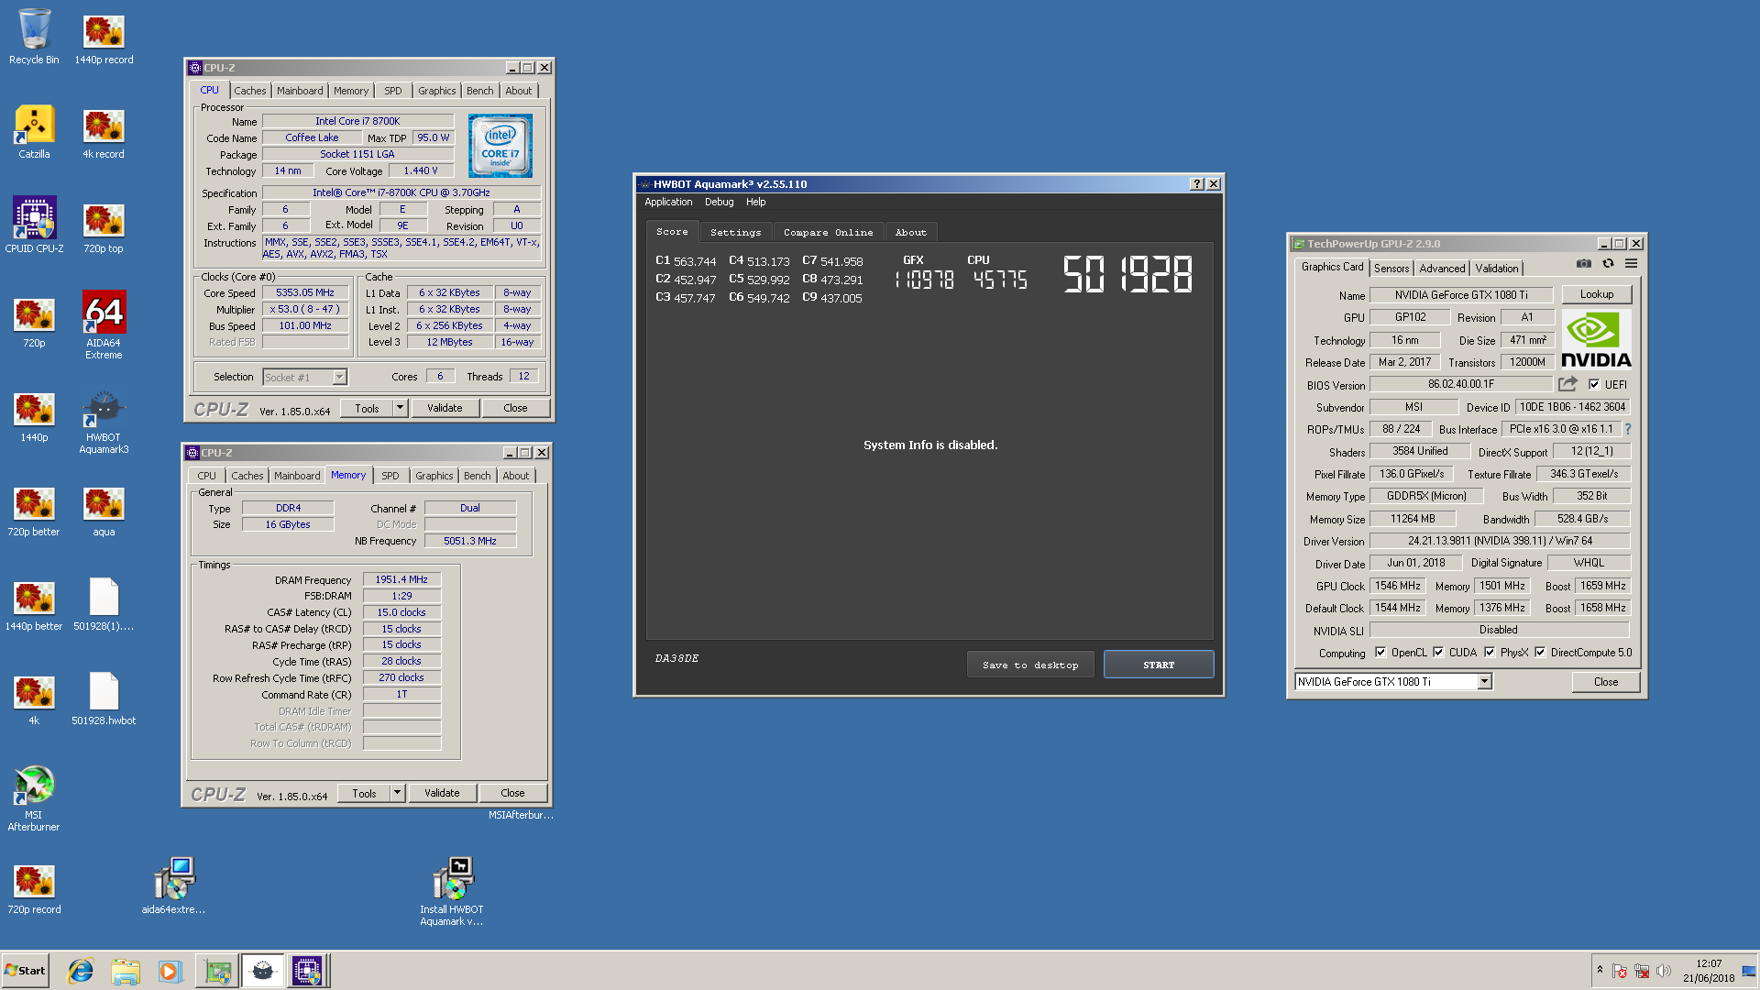Open the Advanced tab in GPU-Z
This screenshot has width=1760, height=990.
click(x=1442, y=268)
